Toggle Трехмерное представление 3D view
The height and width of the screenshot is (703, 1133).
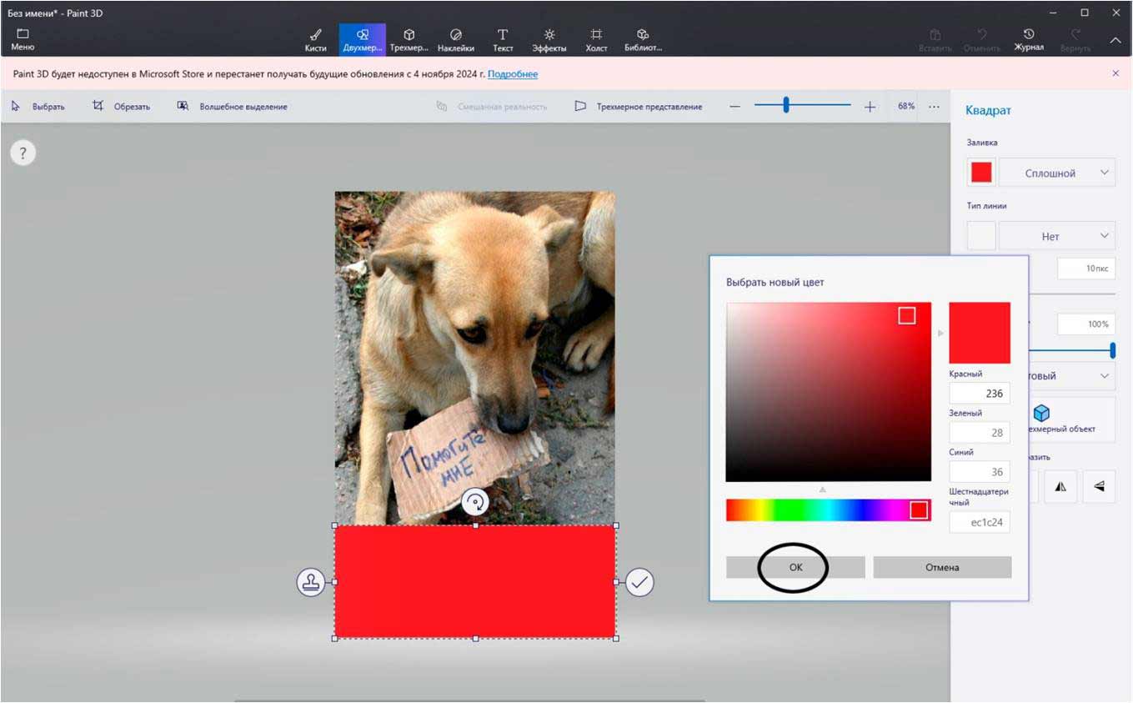tap(639, 107)
